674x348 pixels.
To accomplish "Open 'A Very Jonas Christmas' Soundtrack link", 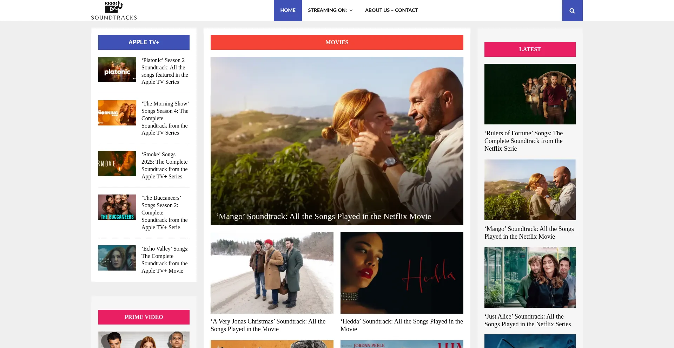I will (x=268, y=325).
